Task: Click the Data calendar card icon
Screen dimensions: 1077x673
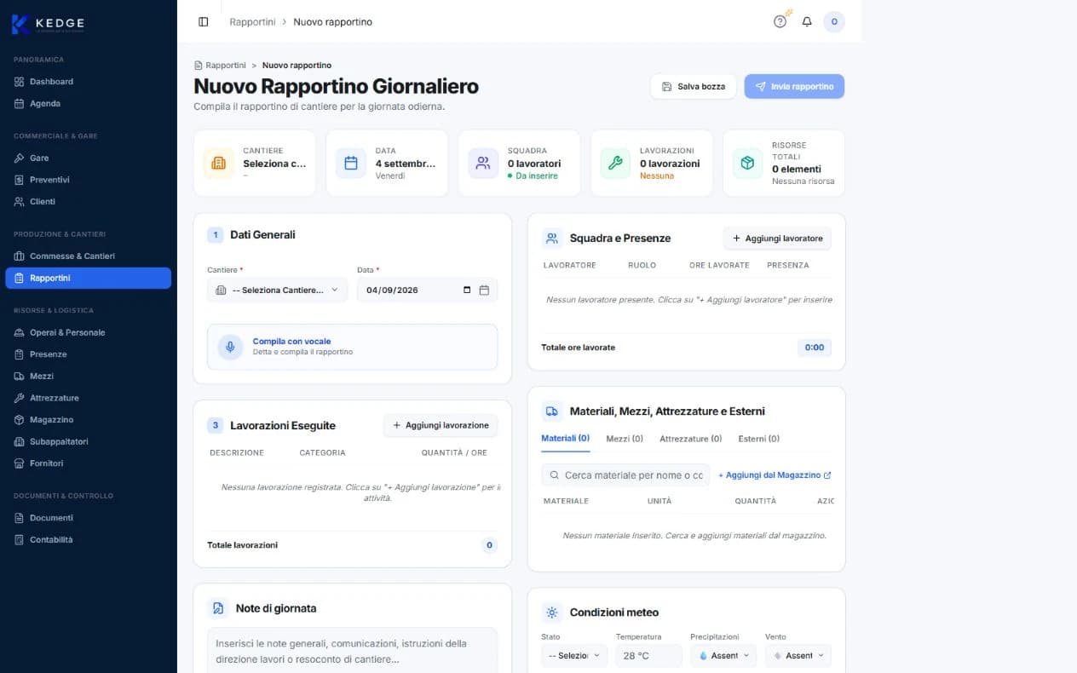Action: (351, 163)
